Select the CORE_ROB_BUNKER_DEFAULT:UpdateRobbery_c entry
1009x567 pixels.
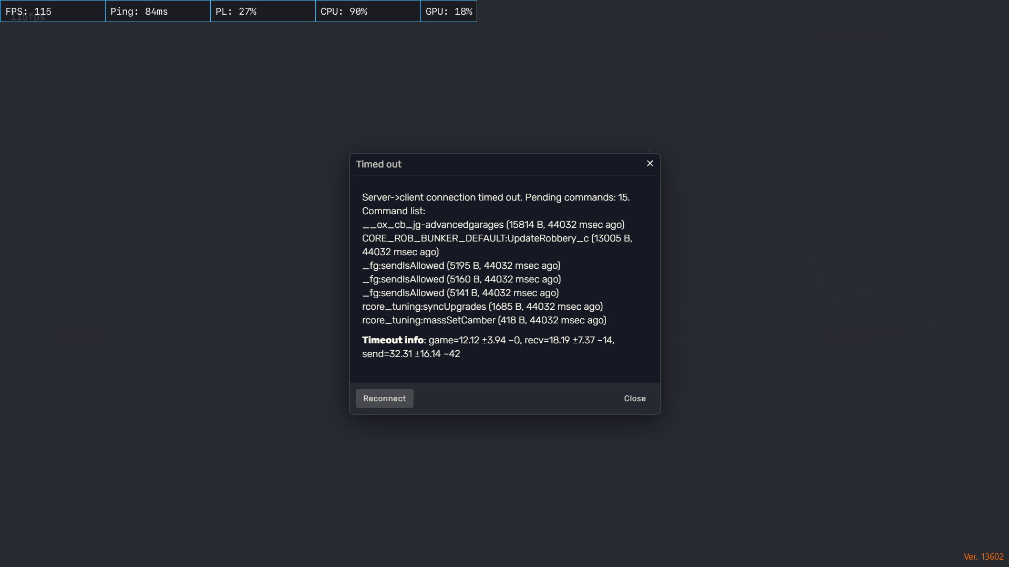497,238
